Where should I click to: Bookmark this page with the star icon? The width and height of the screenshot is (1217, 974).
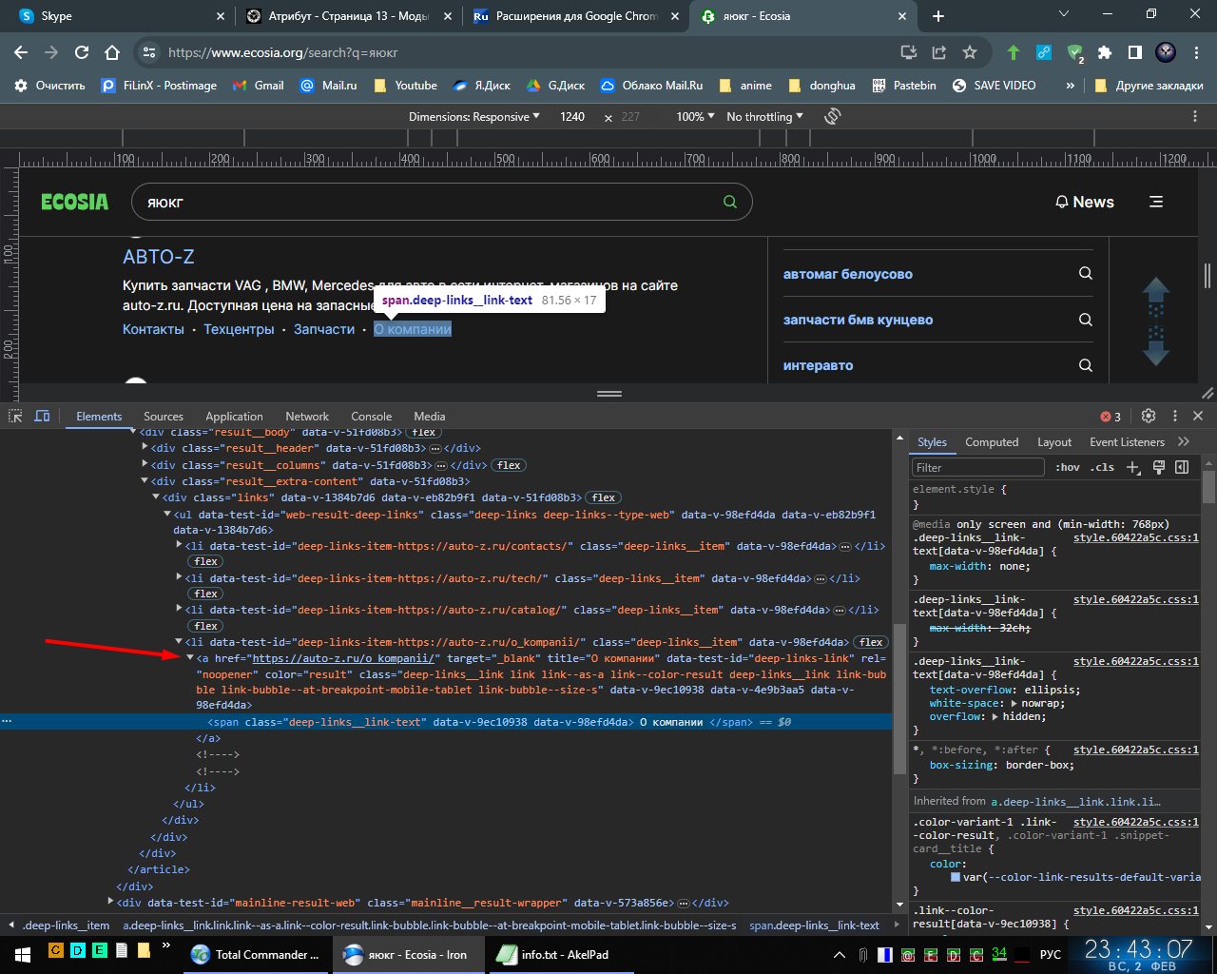(x=970, y=52)
